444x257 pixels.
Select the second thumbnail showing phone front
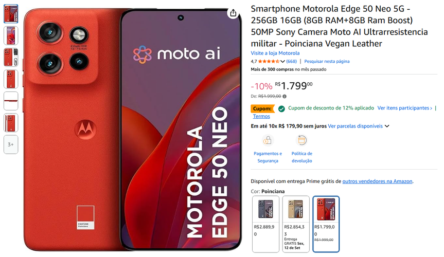pyautogui.click(x=11, y=35)
